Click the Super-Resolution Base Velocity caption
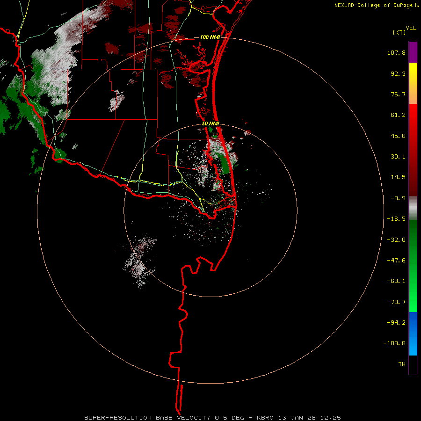421x421 pixels. [213, 418]
